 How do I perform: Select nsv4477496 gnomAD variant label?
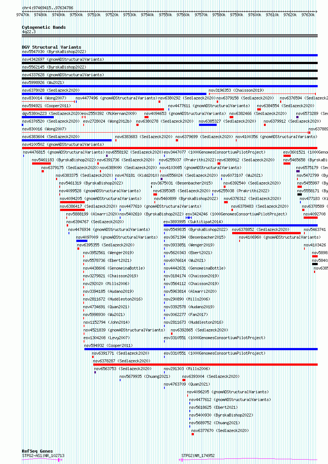tap(116, 98)
